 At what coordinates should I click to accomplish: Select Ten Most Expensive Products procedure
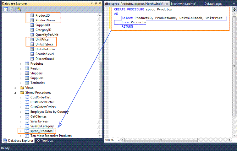pos(51,136)
